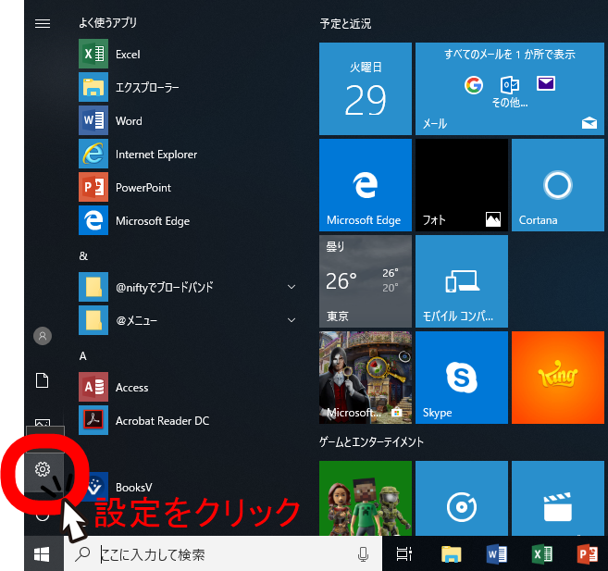Open PowerPoint from the taskbar

pos(588,554)
